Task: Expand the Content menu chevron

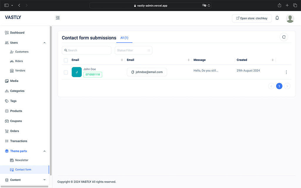Action: tap(45, 180)
